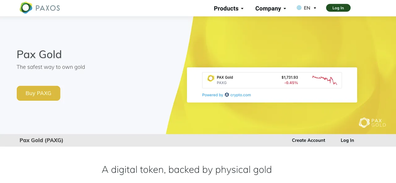Click the Paxos logo icon
396x183 pixels.
tap(26, 8)
